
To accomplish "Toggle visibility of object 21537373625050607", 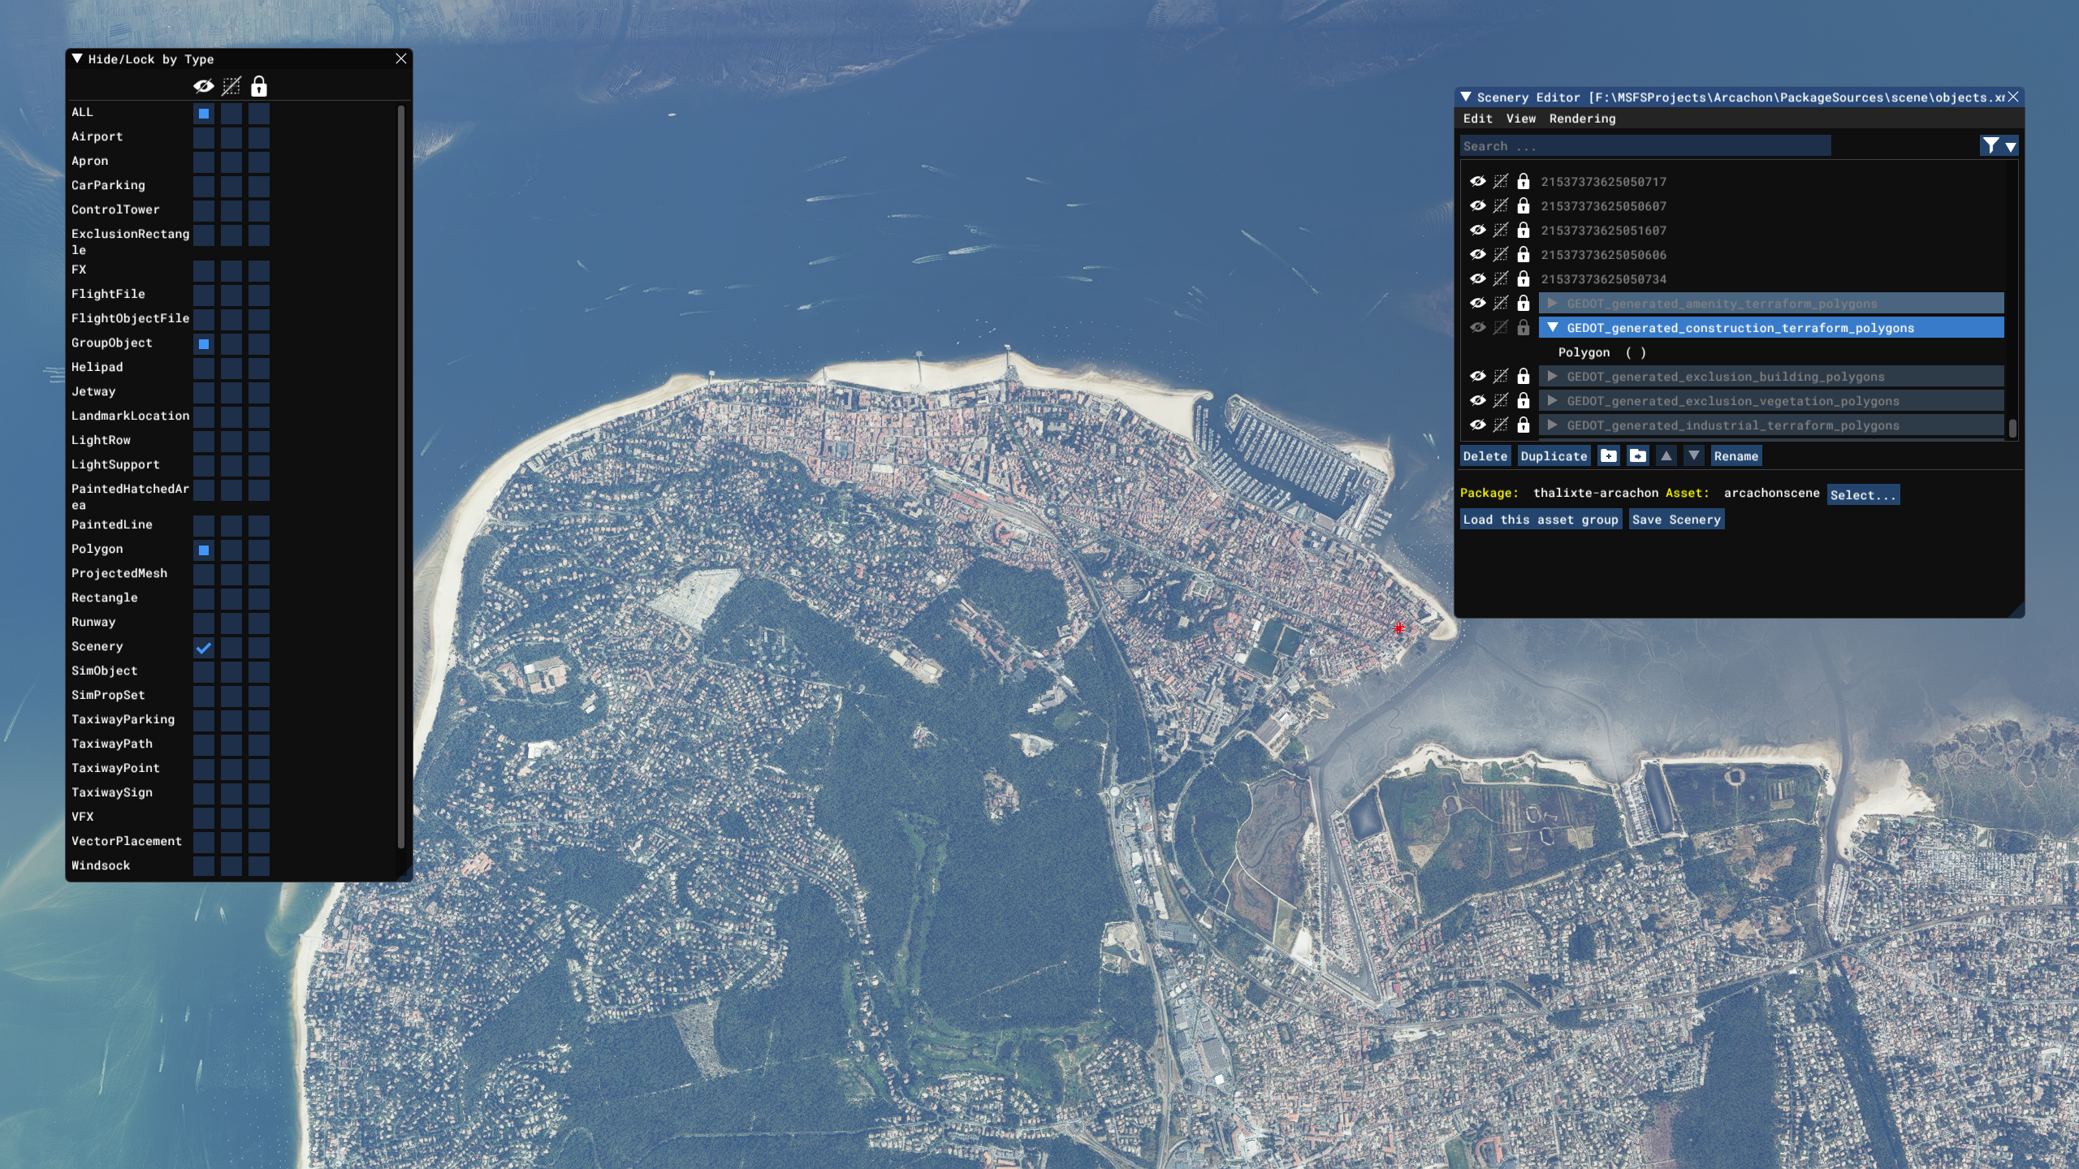I will pyautogui.click(x=1478, y=206).
